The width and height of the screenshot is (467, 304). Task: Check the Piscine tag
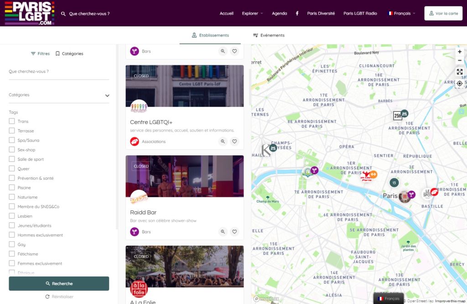click(11, 188)
